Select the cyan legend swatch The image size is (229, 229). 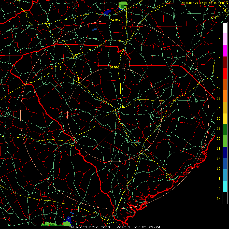[225, 187]
